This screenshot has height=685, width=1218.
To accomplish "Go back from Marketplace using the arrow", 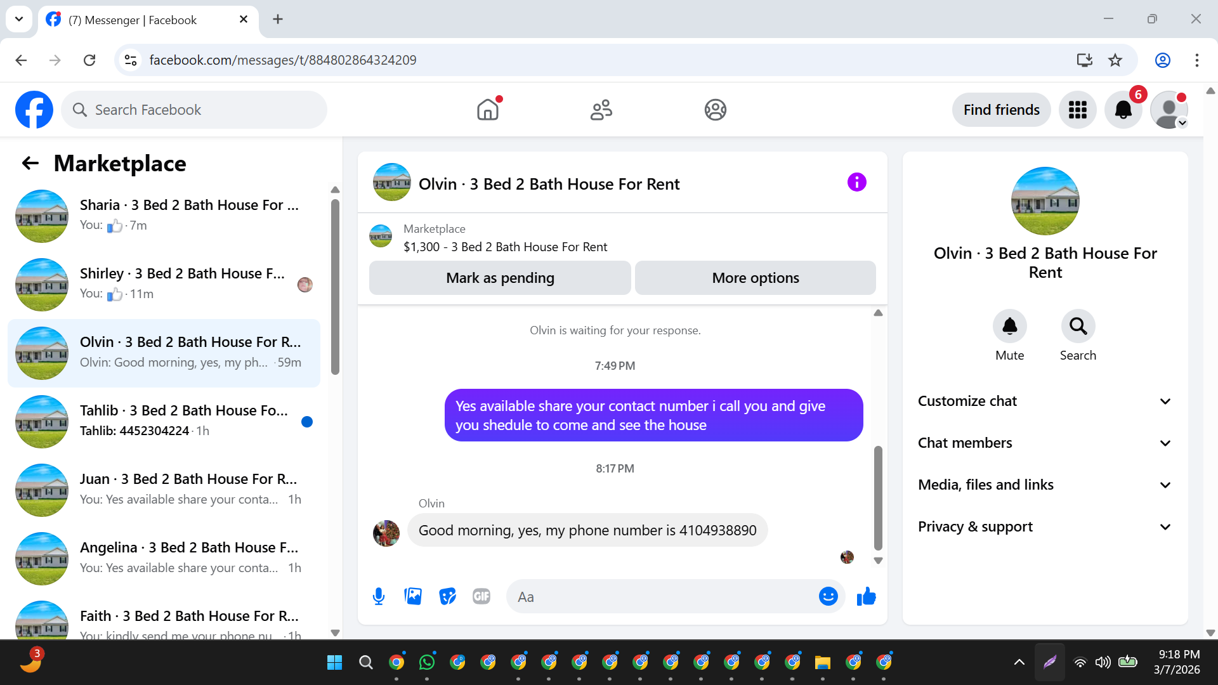I will (30, 163).
